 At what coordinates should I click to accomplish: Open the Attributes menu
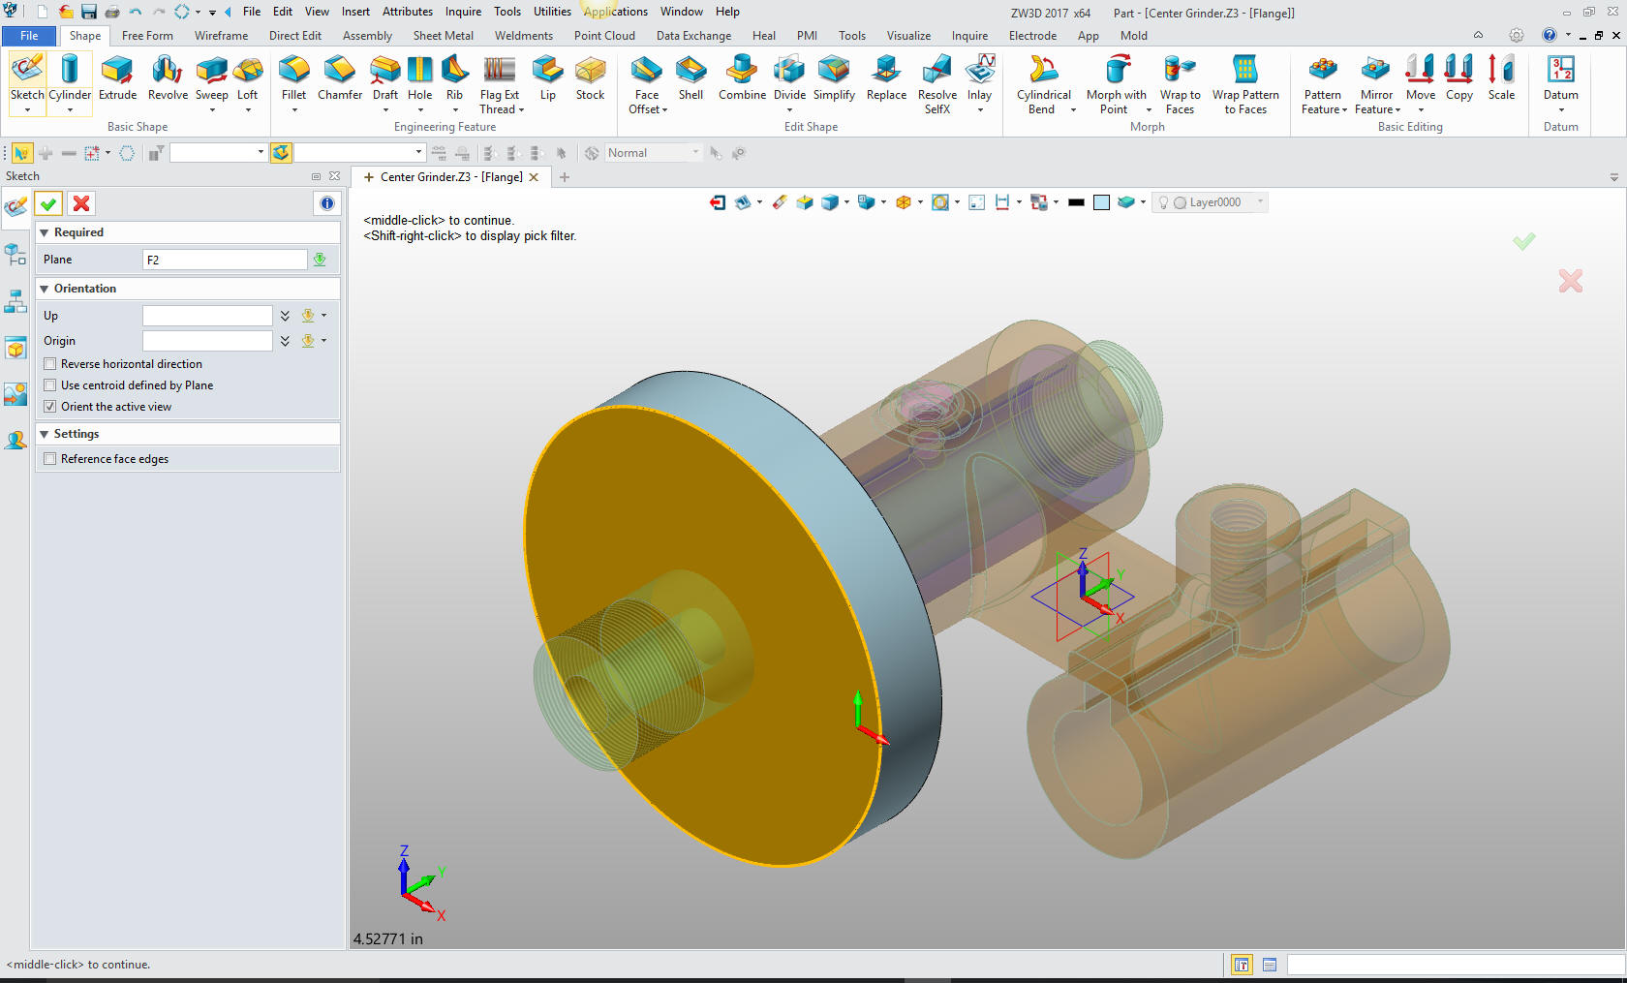pyautogui.click(x=407, y=12)
